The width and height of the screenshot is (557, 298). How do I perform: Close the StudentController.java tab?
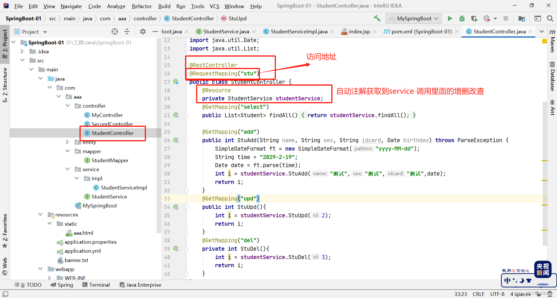pos(530,31)
